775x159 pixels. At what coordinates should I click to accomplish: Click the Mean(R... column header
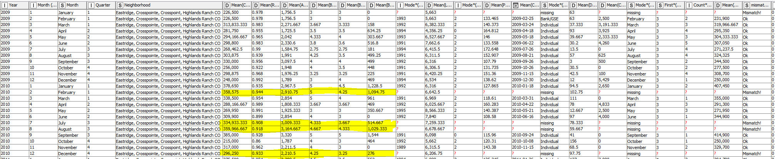(266, 5)
